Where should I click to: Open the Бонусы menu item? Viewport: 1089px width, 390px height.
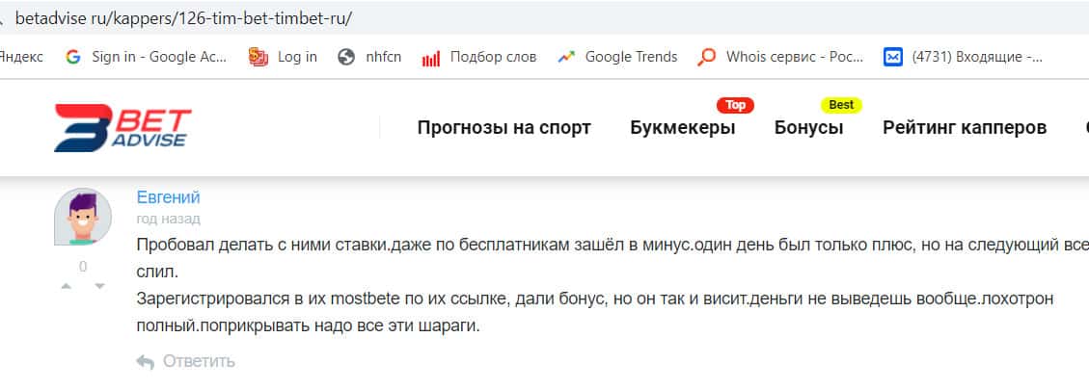pyautogui.click(x=808, y=128)
